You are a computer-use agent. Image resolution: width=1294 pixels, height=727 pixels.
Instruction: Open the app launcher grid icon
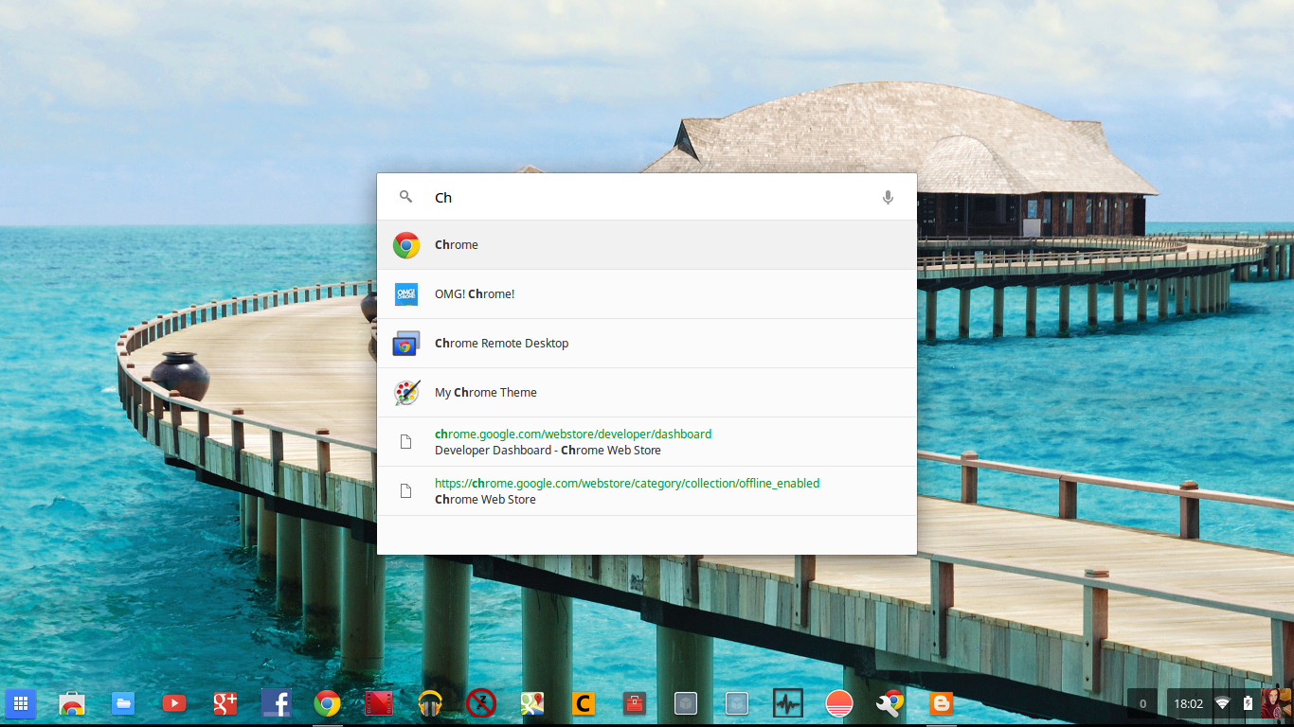(x=21, y=703)
